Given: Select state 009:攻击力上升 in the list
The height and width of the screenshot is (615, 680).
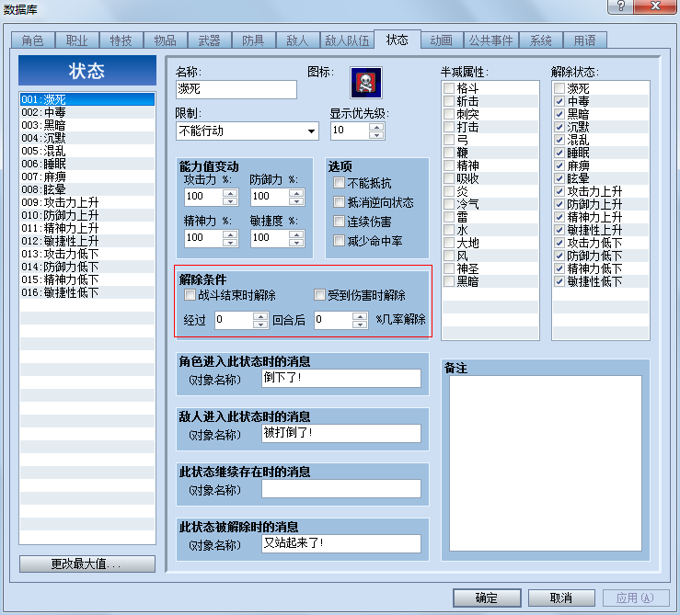Looking at the screenshot, I should tap(87, 202).
